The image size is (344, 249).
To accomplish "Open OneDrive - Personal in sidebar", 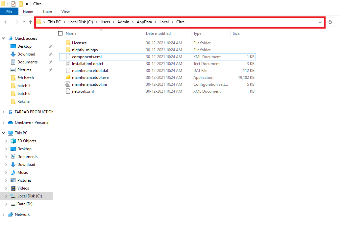I will click(32, 123).
